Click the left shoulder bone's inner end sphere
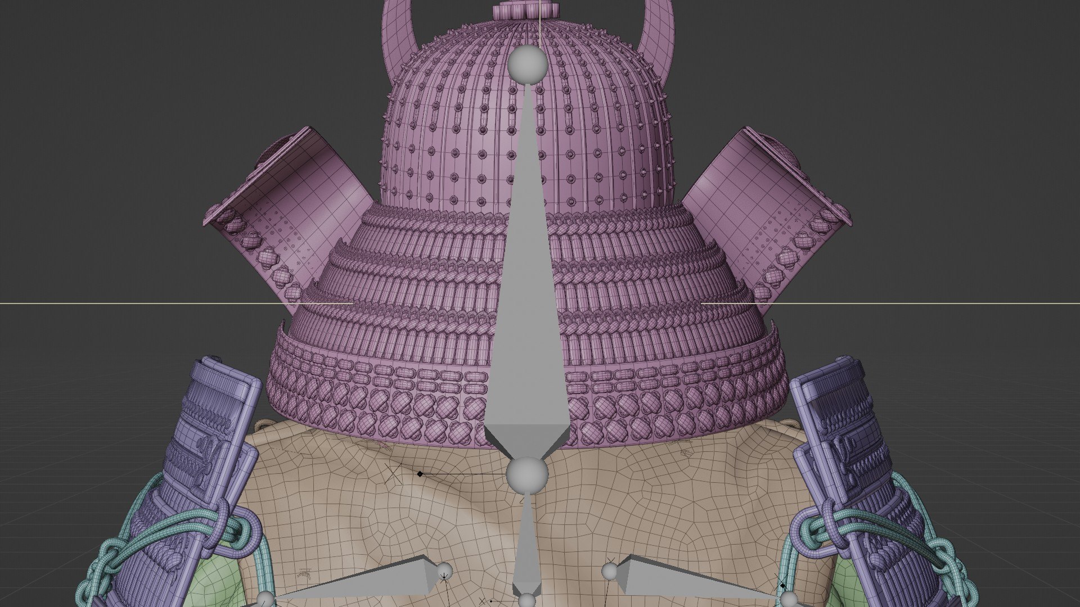Screen dimensions: 1080x607 [x=444, y=571]
